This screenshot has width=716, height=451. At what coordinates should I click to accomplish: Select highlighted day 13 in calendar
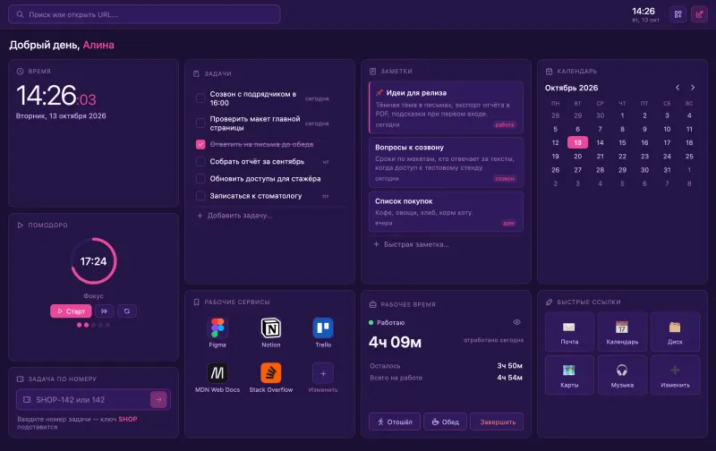(577, 142)
